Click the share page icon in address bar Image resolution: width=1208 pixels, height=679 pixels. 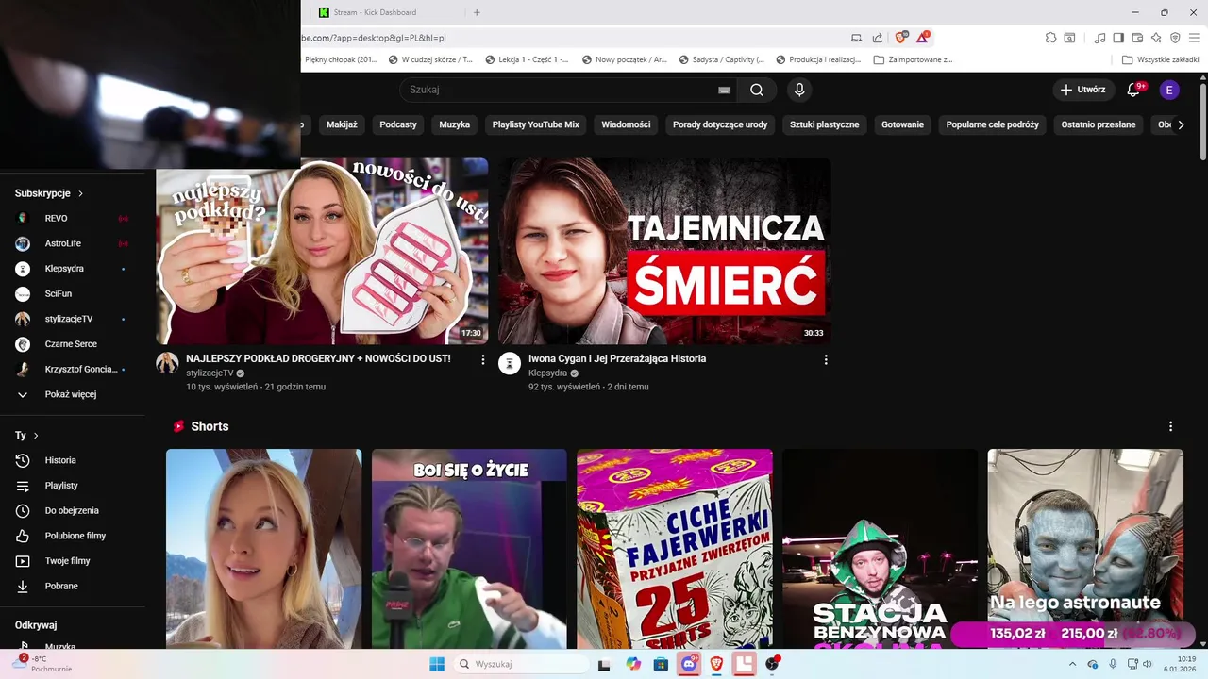coord(878,38)
